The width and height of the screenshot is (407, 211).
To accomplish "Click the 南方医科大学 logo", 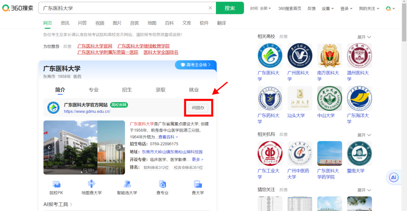I will pyautogui.click(x=330, y=55).
